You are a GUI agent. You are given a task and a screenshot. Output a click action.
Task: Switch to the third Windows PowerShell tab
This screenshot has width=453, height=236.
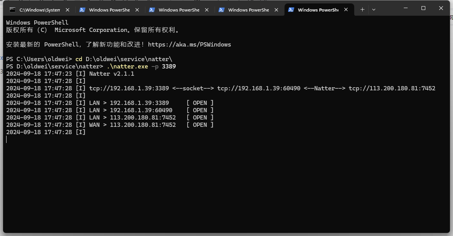(249, 10)
